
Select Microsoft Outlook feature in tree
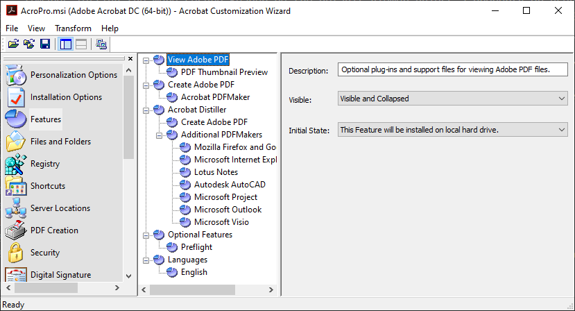(x=228, y=210)
